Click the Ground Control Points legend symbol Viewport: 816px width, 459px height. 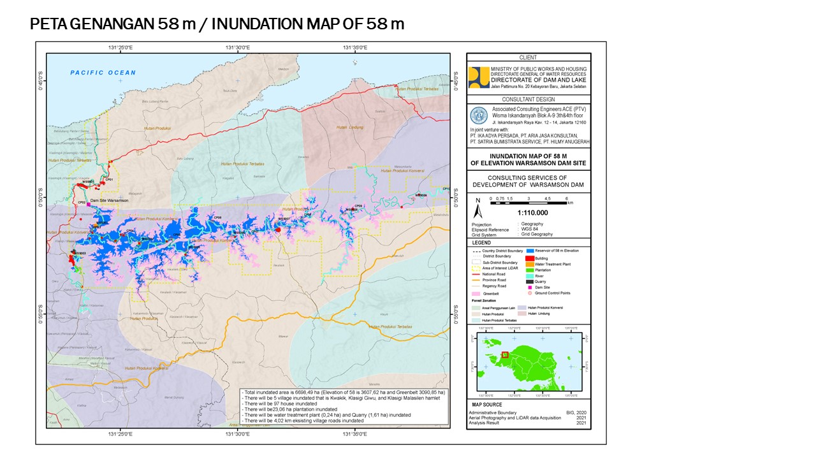tap(528, 293)
